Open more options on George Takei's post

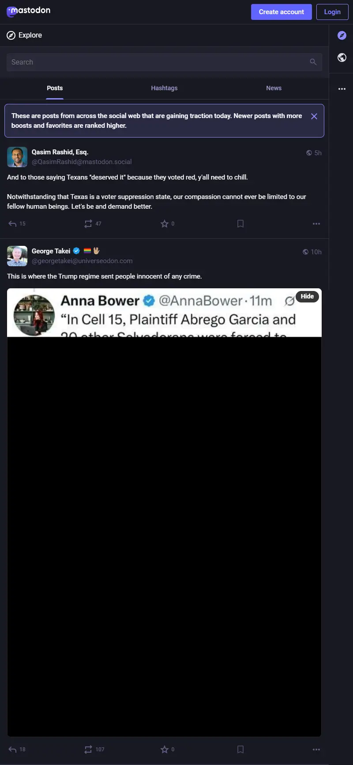(316, 750)
